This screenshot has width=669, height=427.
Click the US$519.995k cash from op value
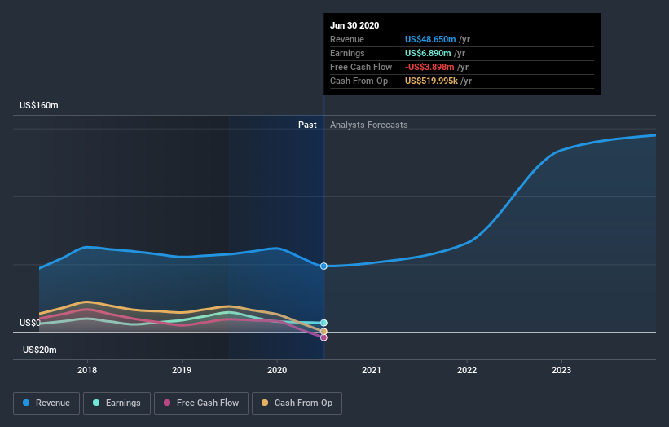431,81
